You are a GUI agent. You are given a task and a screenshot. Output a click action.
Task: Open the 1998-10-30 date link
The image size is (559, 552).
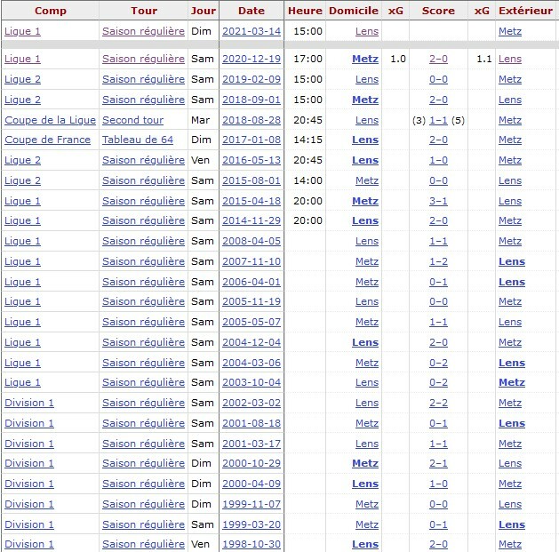pyautogui.click(x=252, y=545)
